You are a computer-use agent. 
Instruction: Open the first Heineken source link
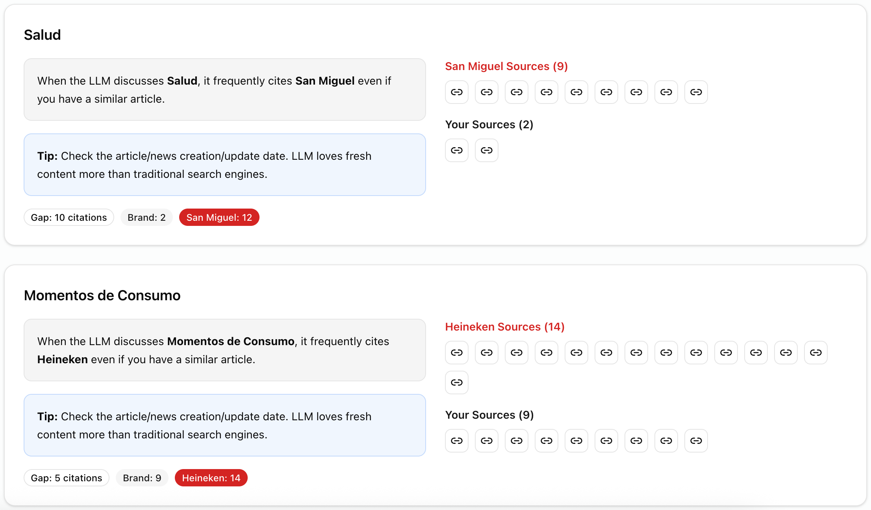pyautogui.click(x=456, y=353)
